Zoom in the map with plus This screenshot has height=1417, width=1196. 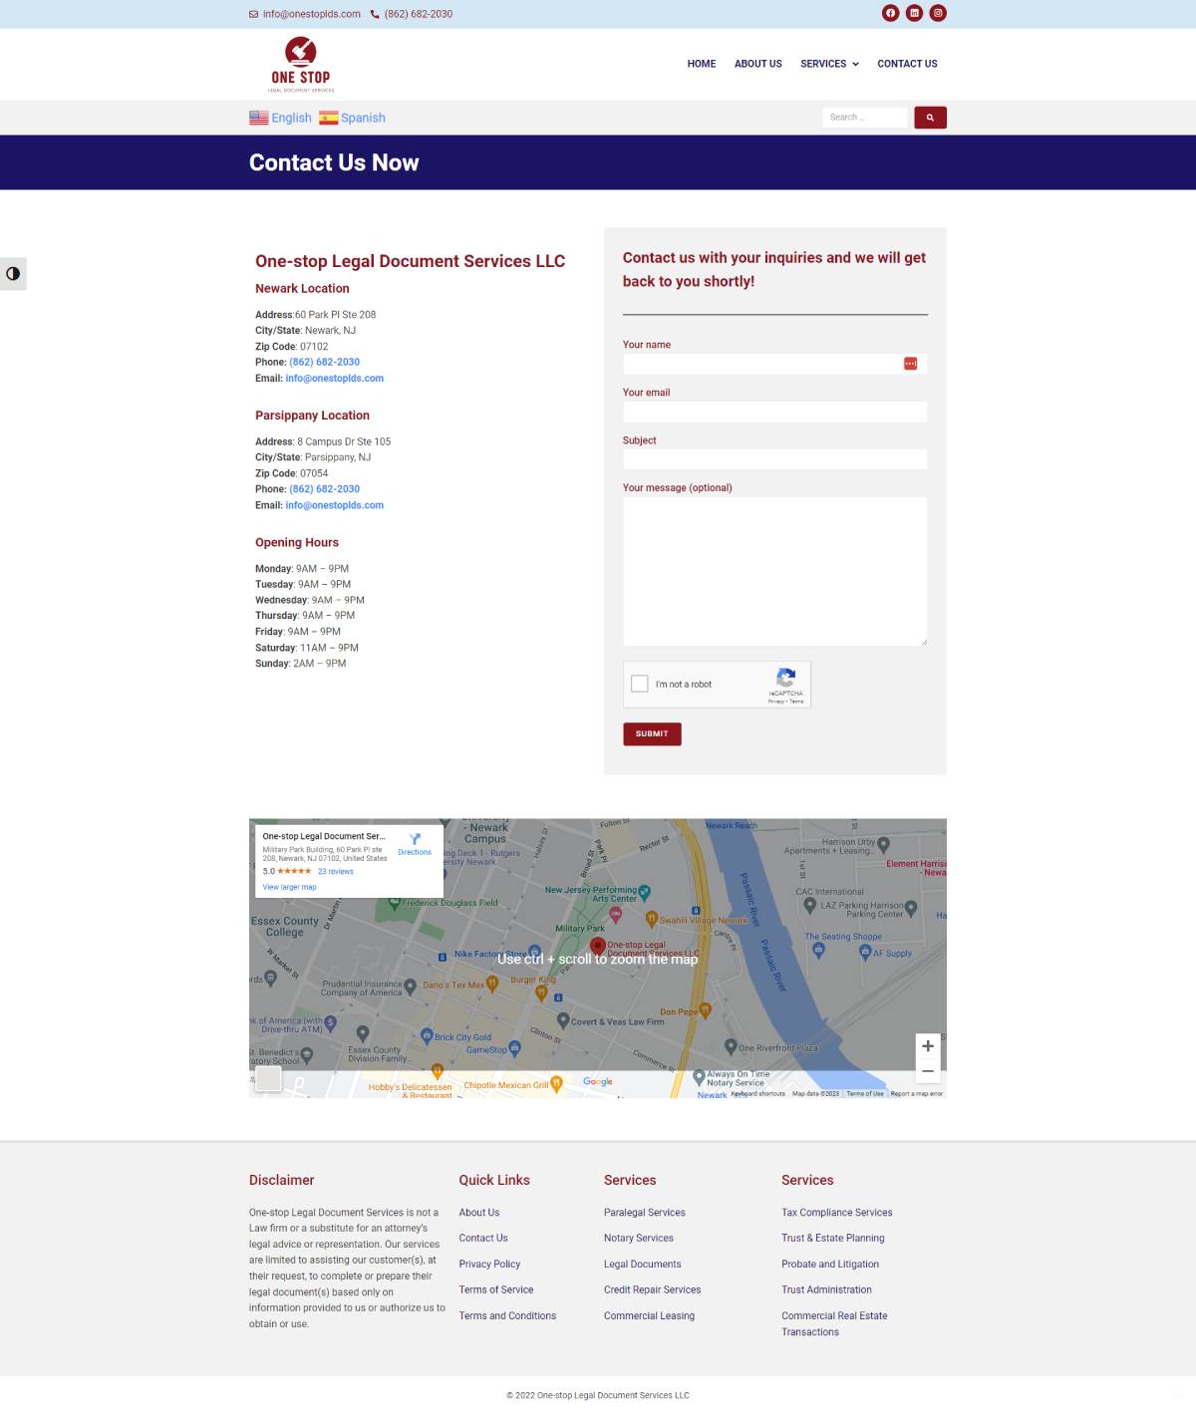(x=928, y=1046)
